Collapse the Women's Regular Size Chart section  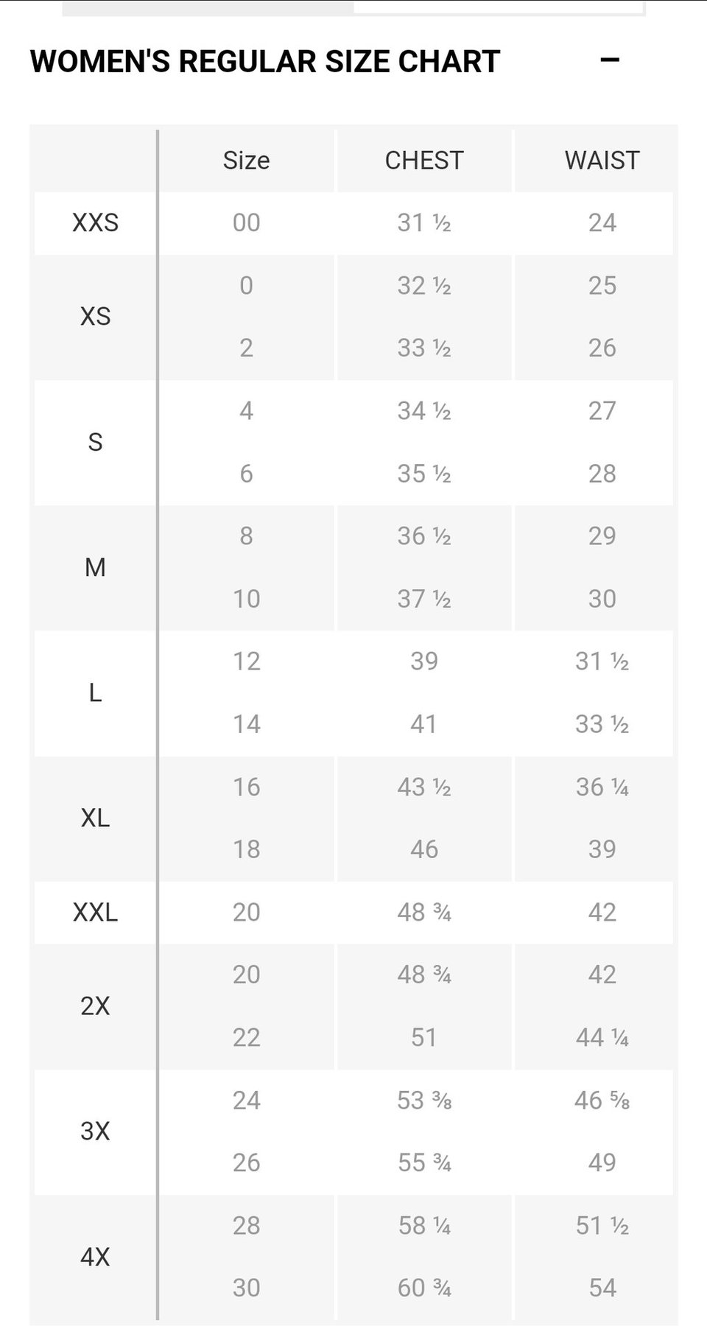(610, 60)
